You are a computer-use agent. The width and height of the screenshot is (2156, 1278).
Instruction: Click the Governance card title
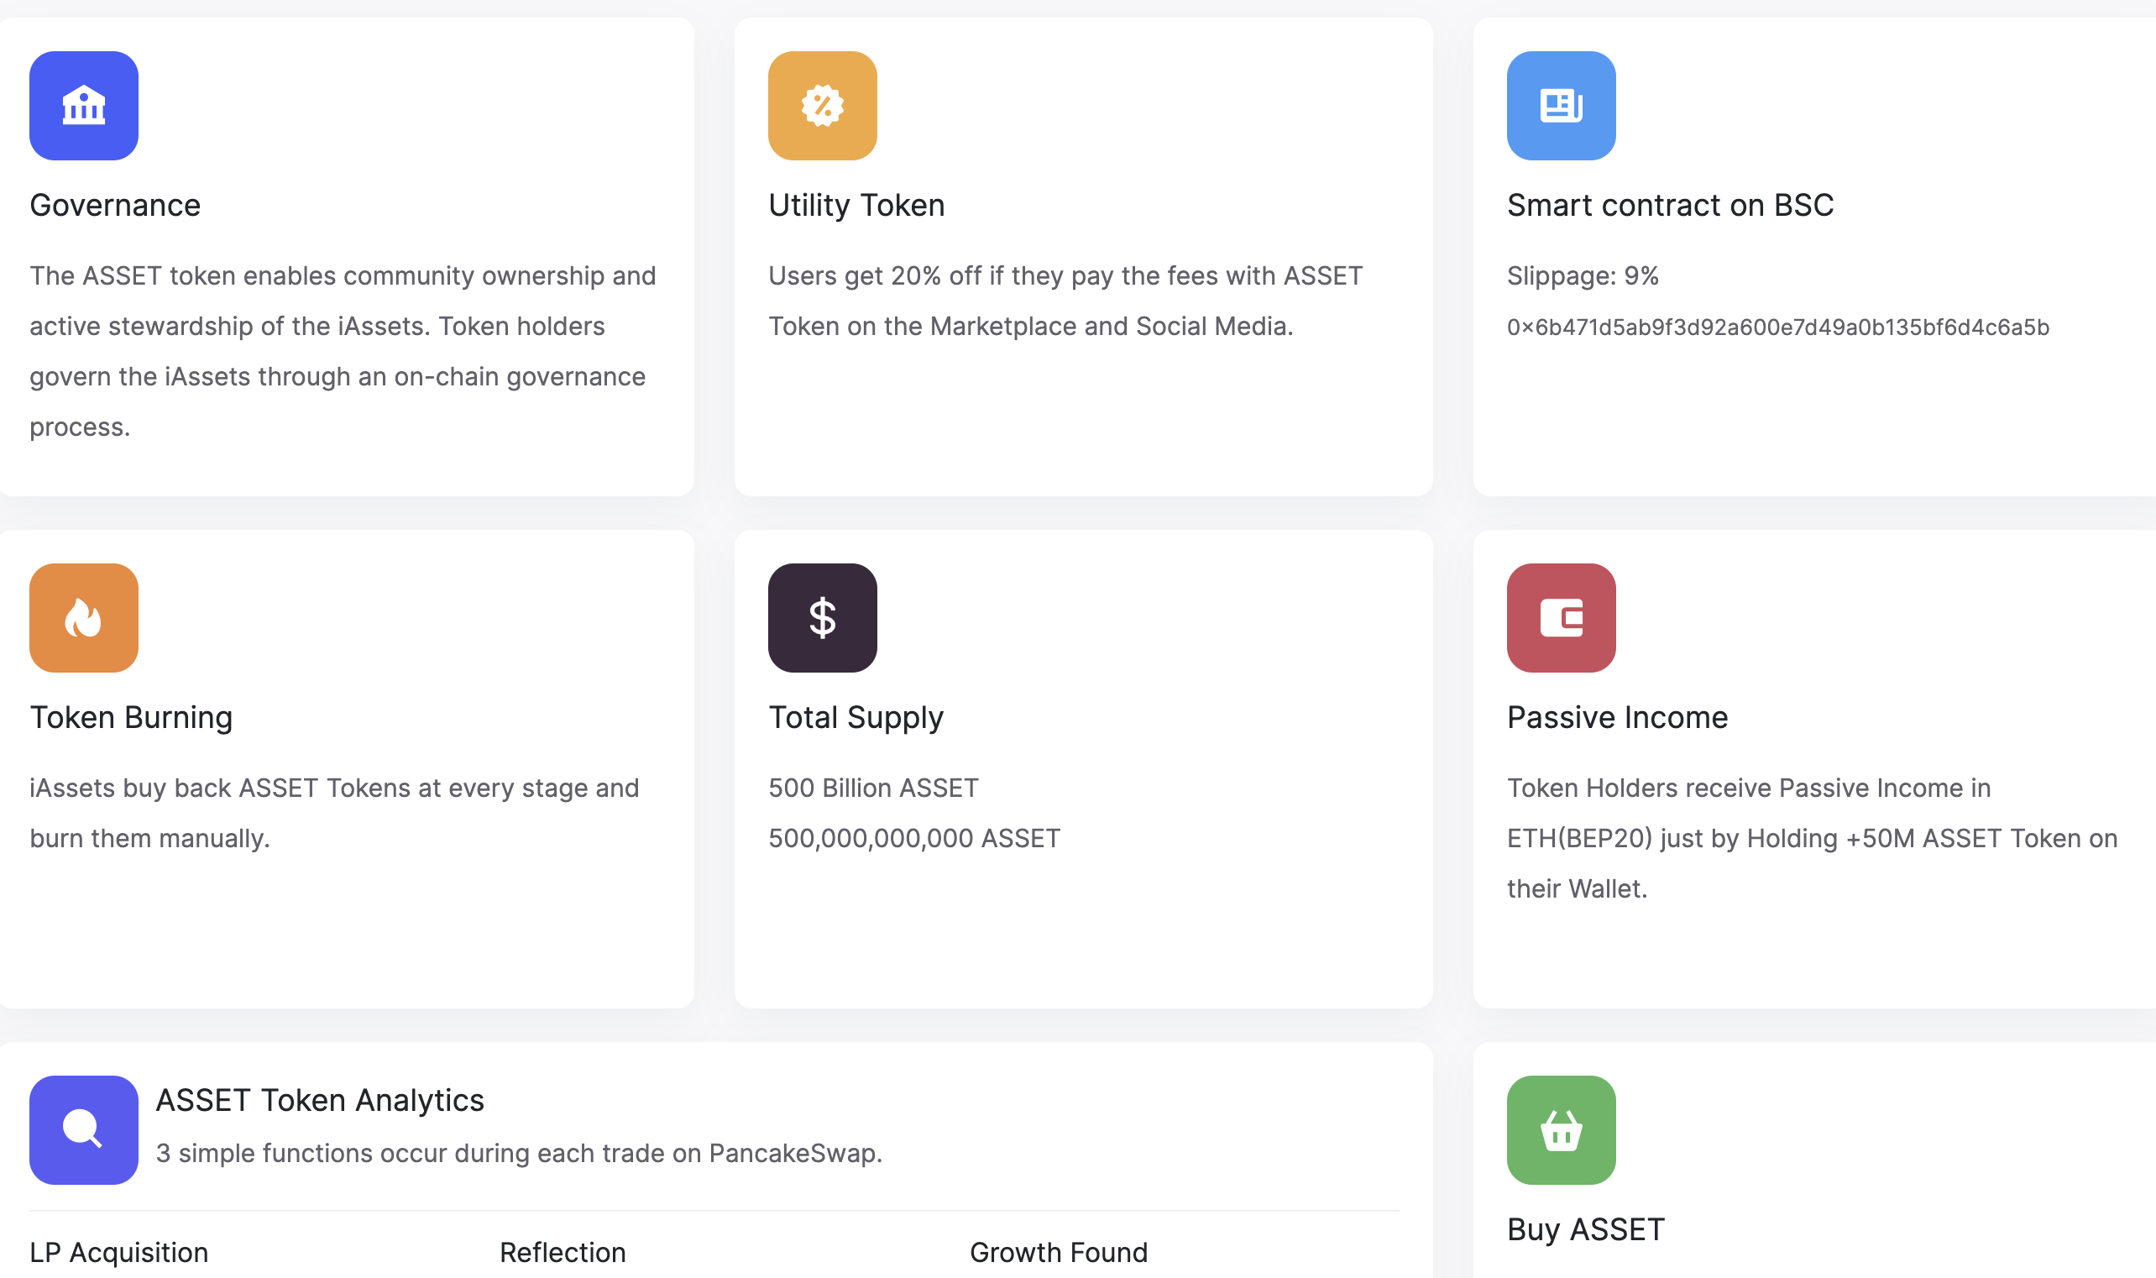(114, 205)
